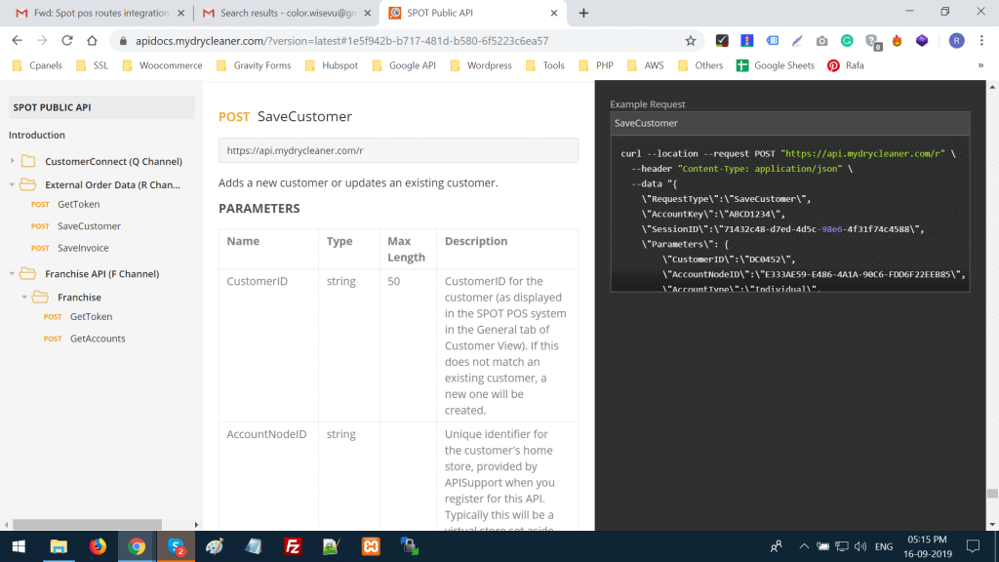The image size is (999, 562).
Task: Click the page vertical scrollbar thumb
Action: [x=992, y=493]
